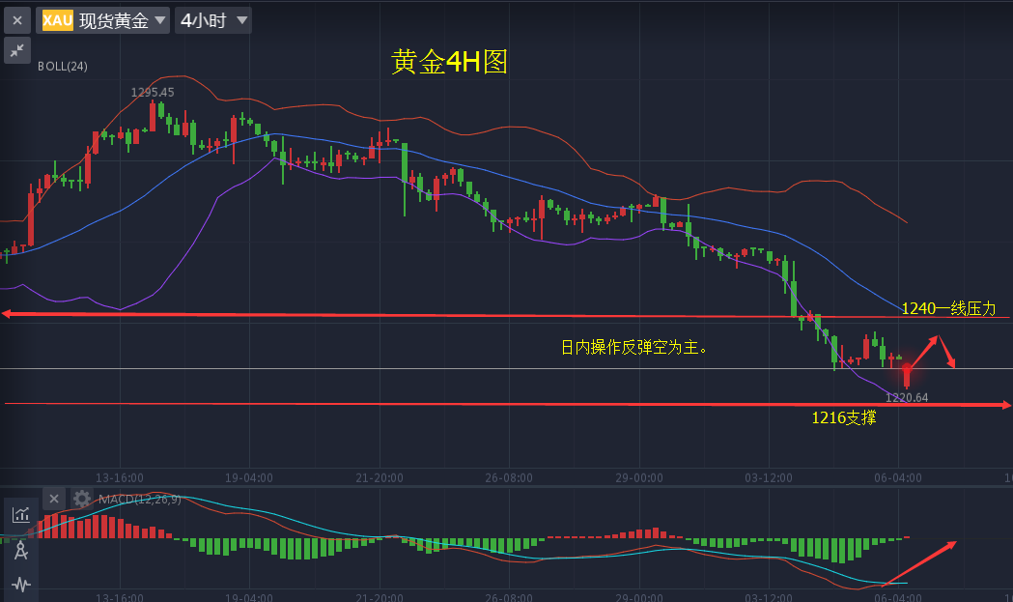Select the 日内操作反弹空为主 note text

tap(634, 347)
